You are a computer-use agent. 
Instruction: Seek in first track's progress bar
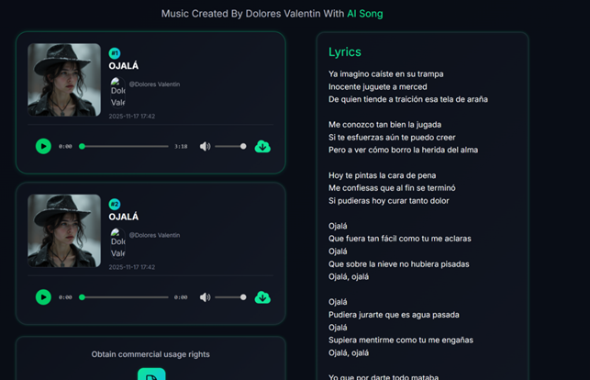point(124,146)
